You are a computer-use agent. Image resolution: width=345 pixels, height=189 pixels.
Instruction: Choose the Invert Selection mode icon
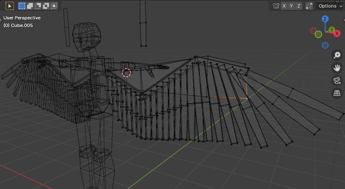pos(46,6)
